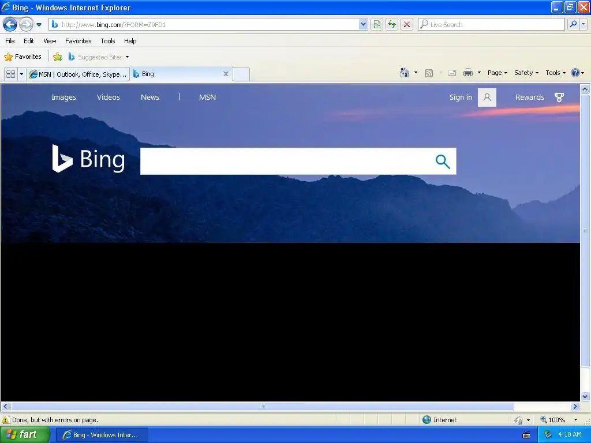Click the user avatar icon

(x=487, y=97)
